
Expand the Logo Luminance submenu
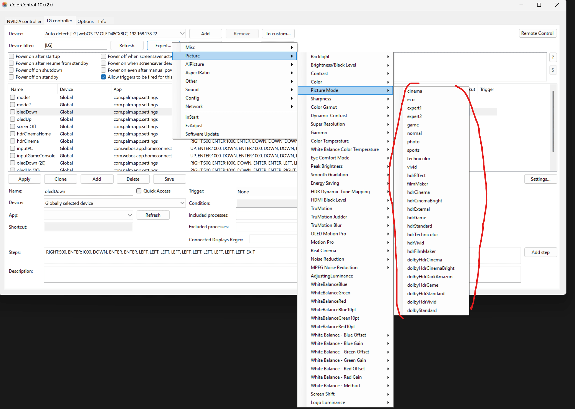pyautogui.click(x=345, y=402)
